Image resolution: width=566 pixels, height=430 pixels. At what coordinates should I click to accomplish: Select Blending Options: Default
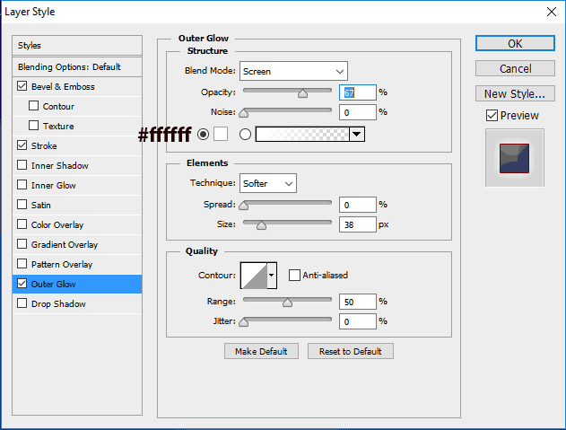(x=69, y=66)
